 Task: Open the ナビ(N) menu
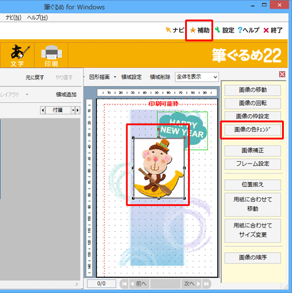[13, 18]
